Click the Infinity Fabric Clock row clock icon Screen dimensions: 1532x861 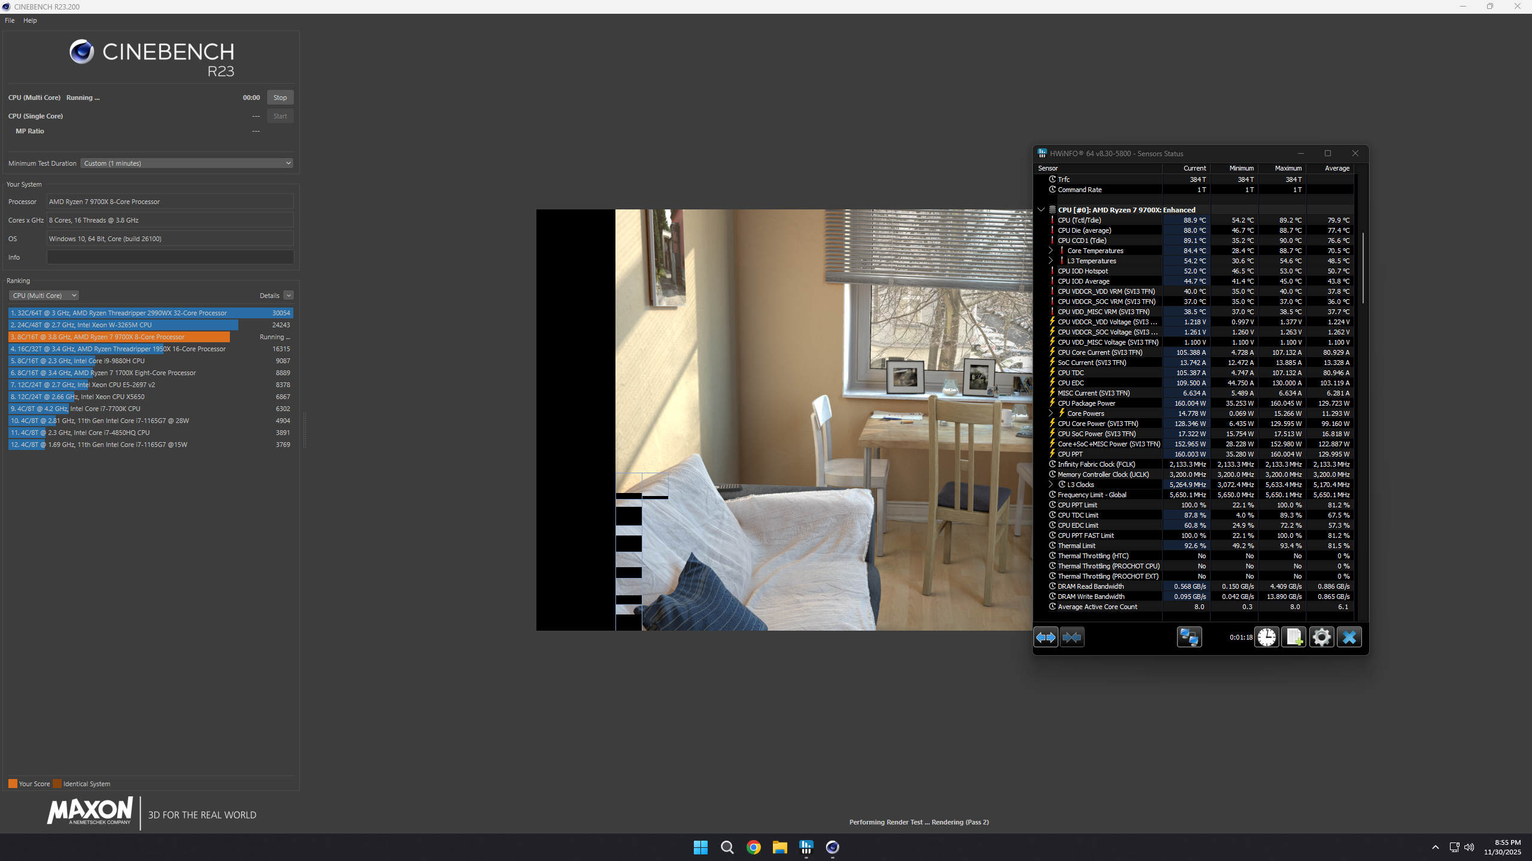[1052, 464]
